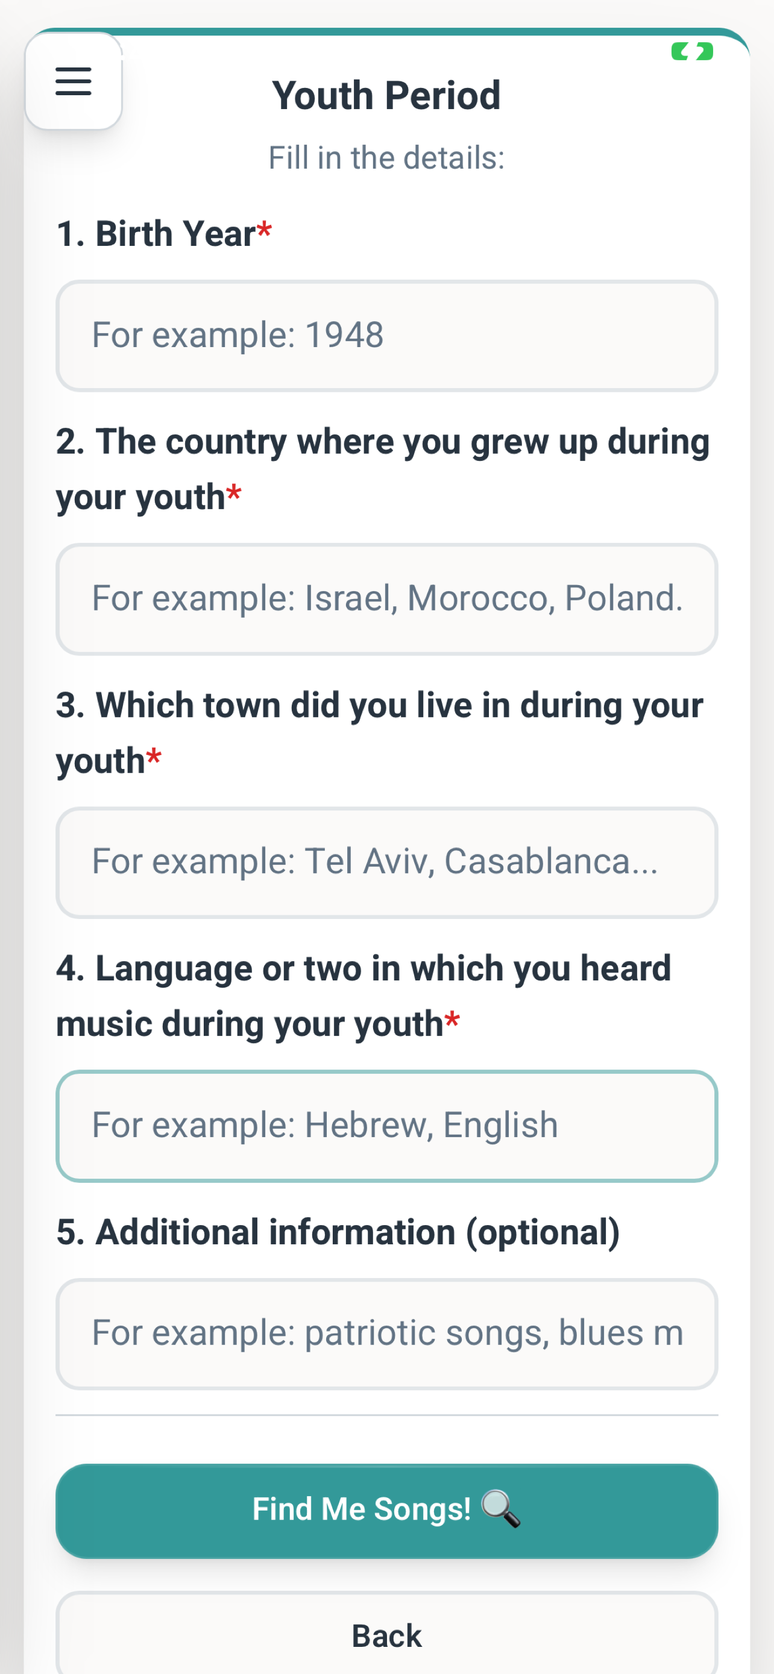This screenshot has width=774, height=1674.
Task: Open the hamburger menu
Action: coord(74,81)
